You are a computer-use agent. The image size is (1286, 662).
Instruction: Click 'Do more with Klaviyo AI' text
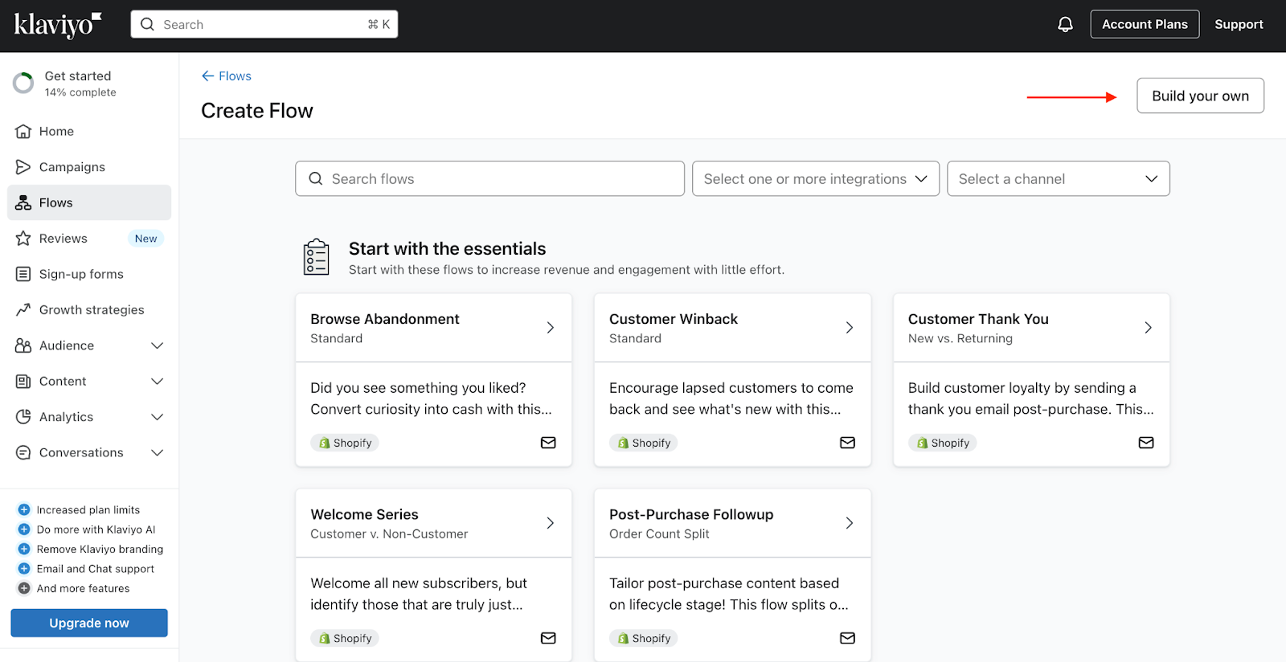(96, 529)
